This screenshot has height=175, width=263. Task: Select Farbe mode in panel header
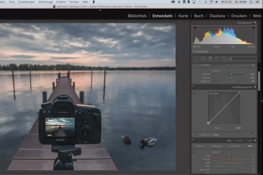pos(239,141)
